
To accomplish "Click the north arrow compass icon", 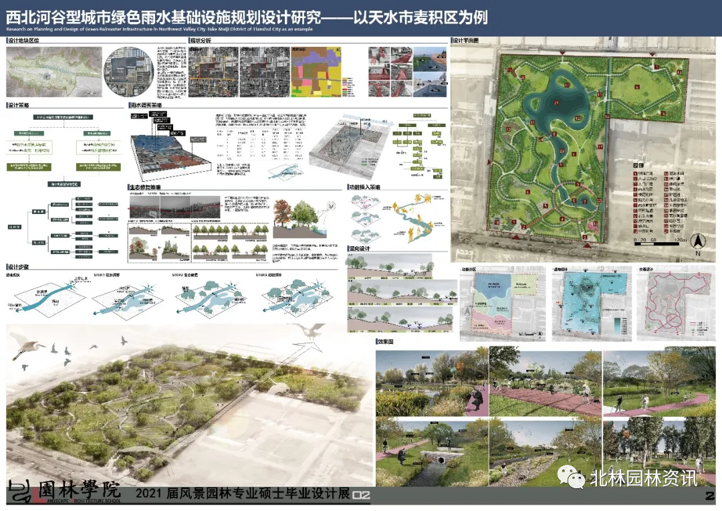I will click(x=698, y=242).
